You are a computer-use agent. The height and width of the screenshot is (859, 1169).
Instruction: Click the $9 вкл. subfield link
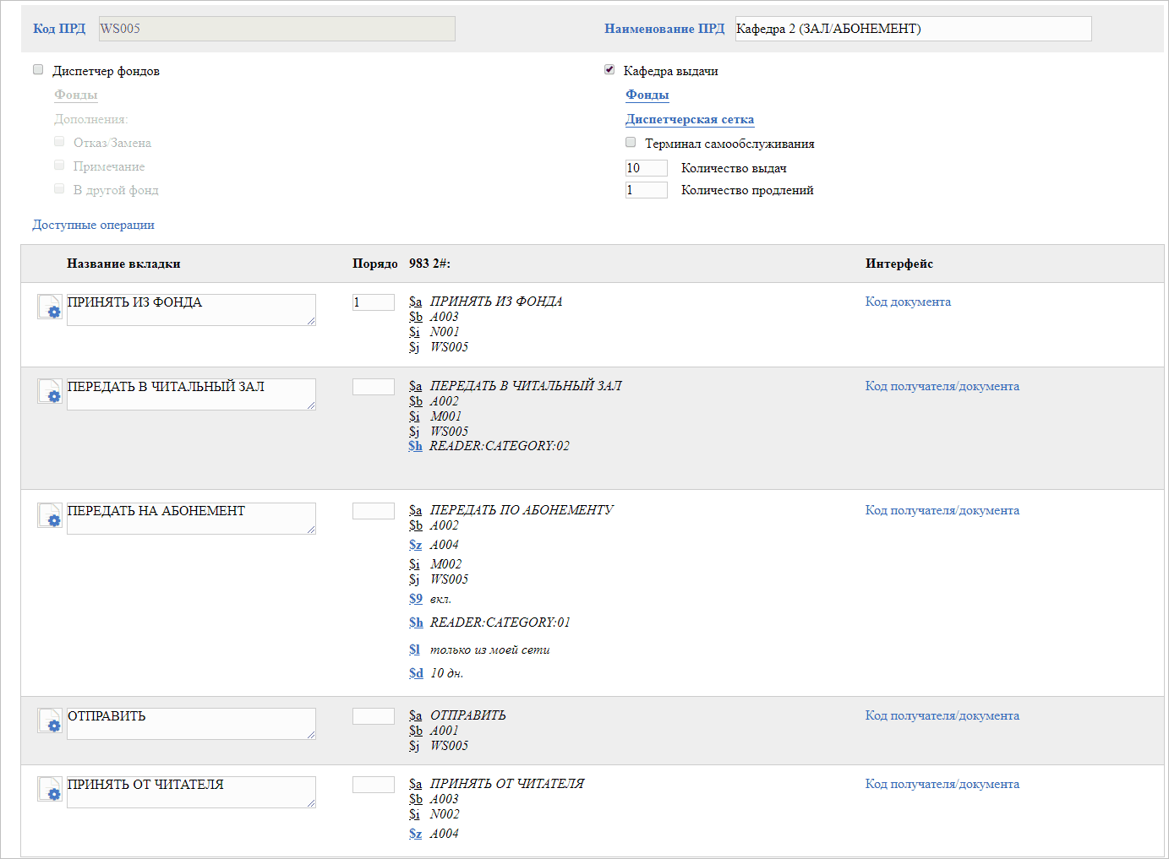(x=415, y=599)
